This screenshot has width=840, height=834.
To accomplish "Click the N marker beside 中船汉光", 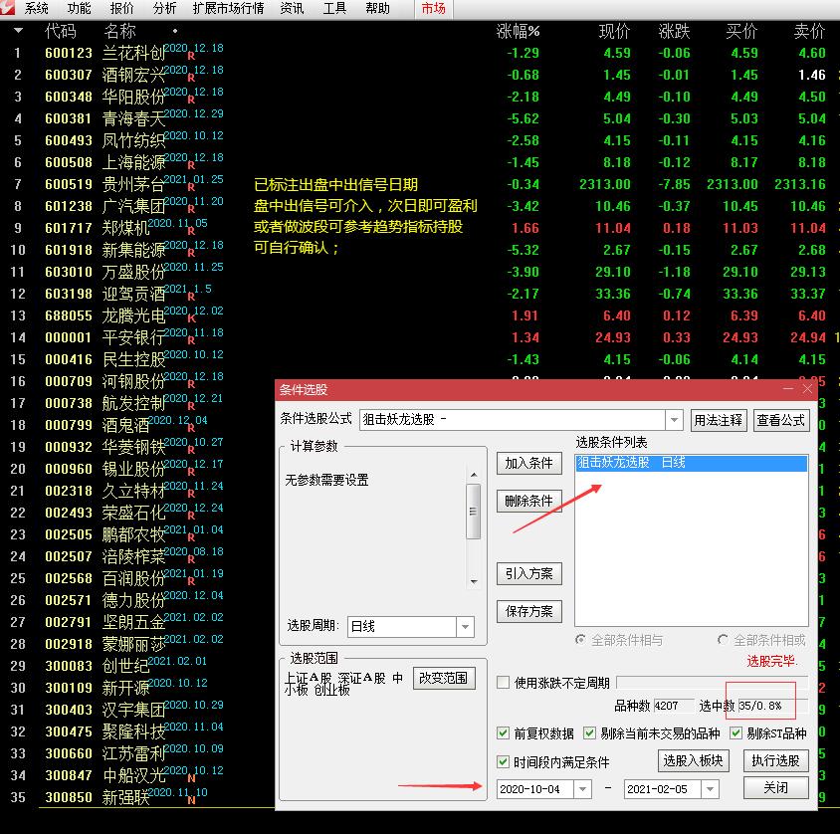I will (x=192, y=784).
